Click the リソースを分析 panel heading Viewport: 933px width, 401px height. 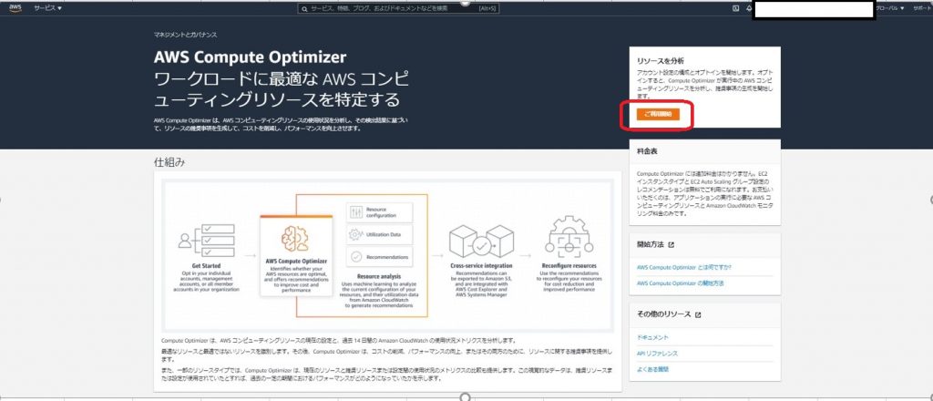[660, 61]
